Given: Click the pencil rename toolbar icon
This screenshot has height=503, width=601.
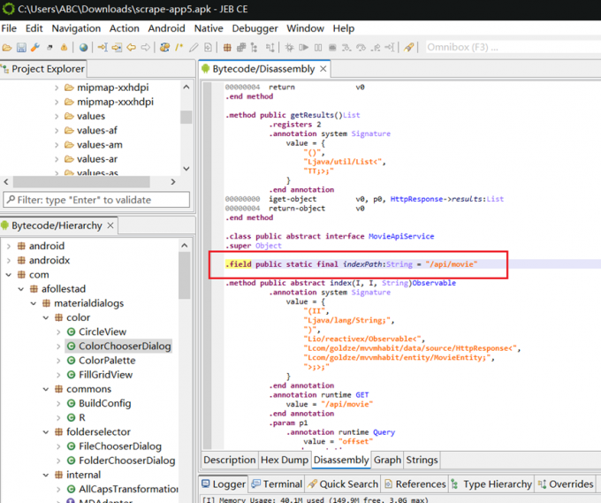Looking at the screenshot, I should [x=194, y=48].
